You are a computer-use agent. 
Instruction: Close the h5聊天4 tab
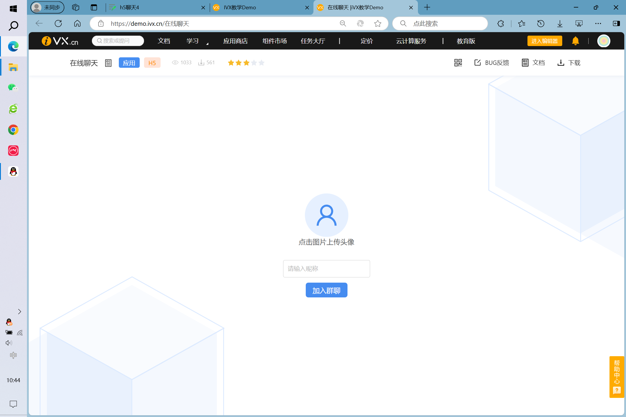[203, 8]
